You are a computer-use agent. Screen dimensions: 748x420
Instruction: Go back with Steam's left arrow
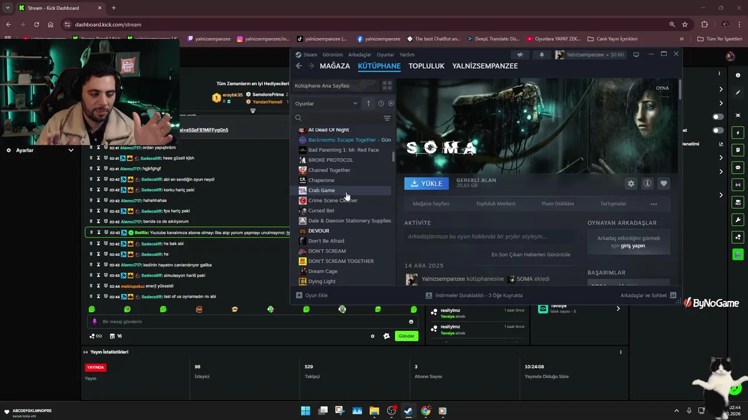click(x=299, y=66)
